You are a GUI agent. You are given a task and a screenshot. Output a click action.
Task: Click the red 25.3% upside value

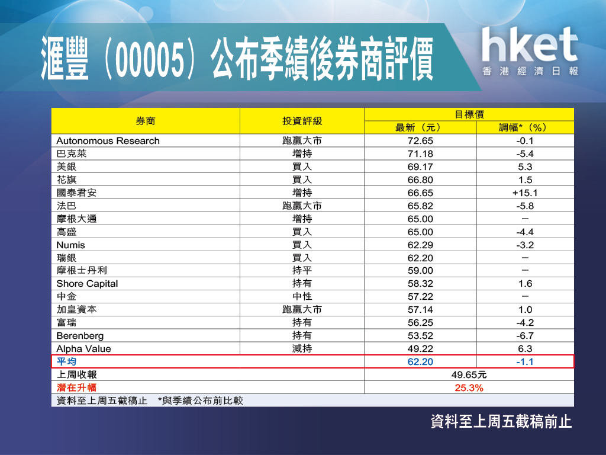pos(469,387)
